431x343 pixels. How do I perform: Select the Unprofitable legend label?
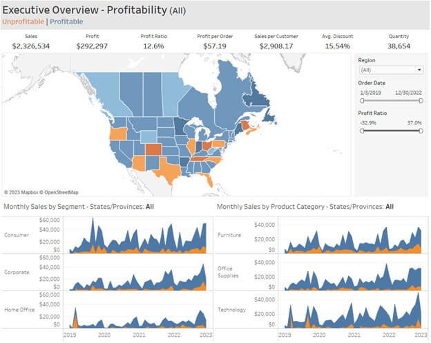coord(23,21)
